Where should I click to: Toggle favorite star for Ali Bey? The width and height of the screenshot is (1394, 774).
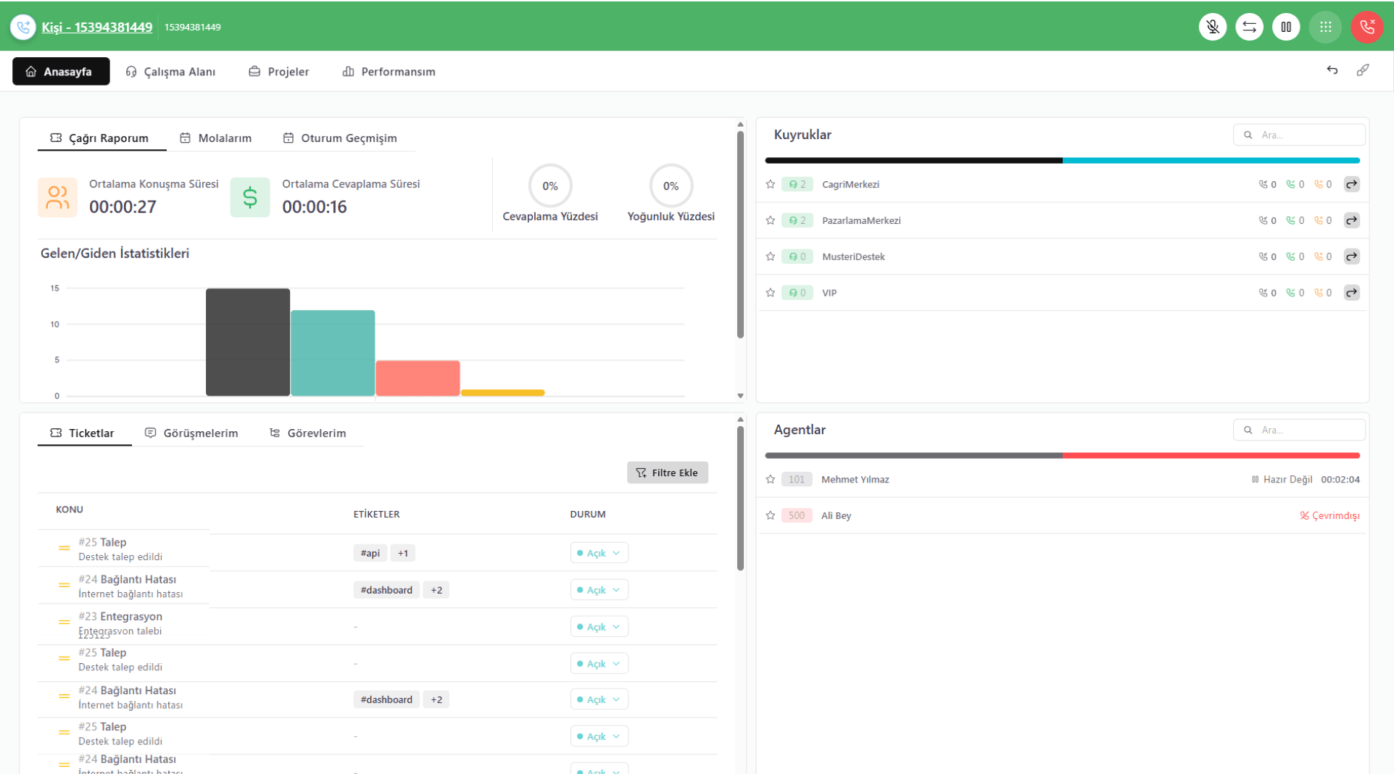pyautogui.click(x=771, y=515)
